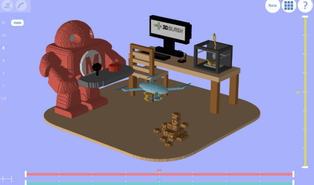Toggle the mm unit button
Viewport: 314px width, 185px height.
point(17,23)
